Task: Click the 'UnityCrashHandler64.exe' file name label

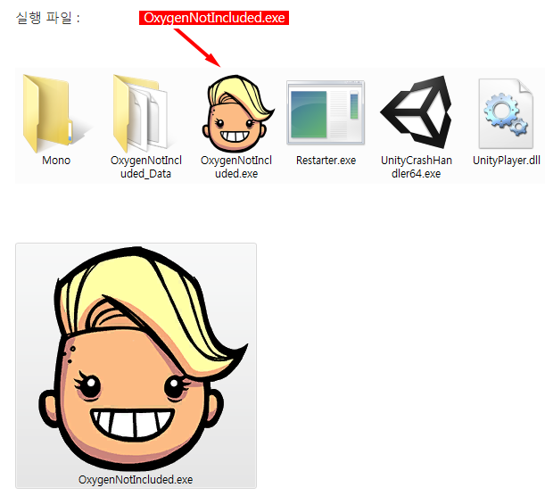Action: 417,167
